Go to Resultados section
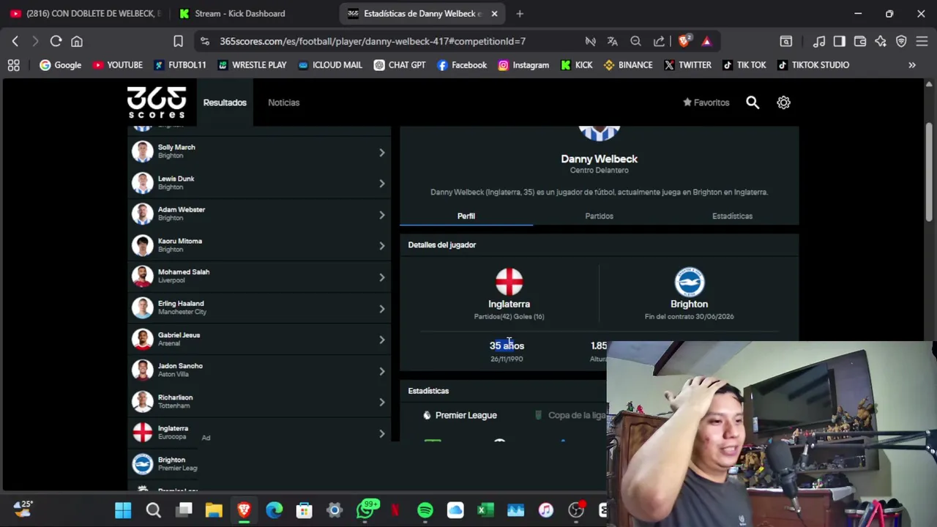 [x=225, y=102]
